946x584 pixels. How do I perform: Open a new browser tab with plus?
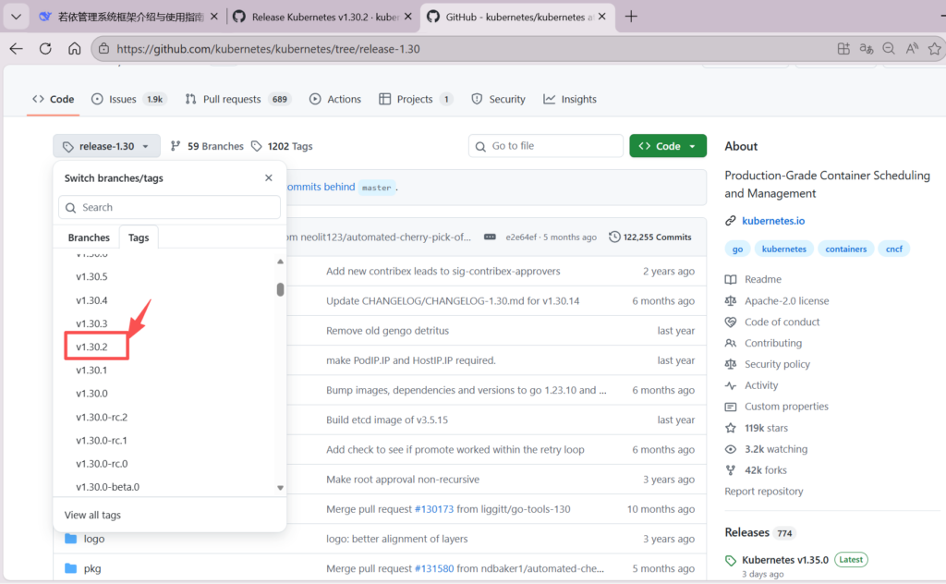(632, 17)
